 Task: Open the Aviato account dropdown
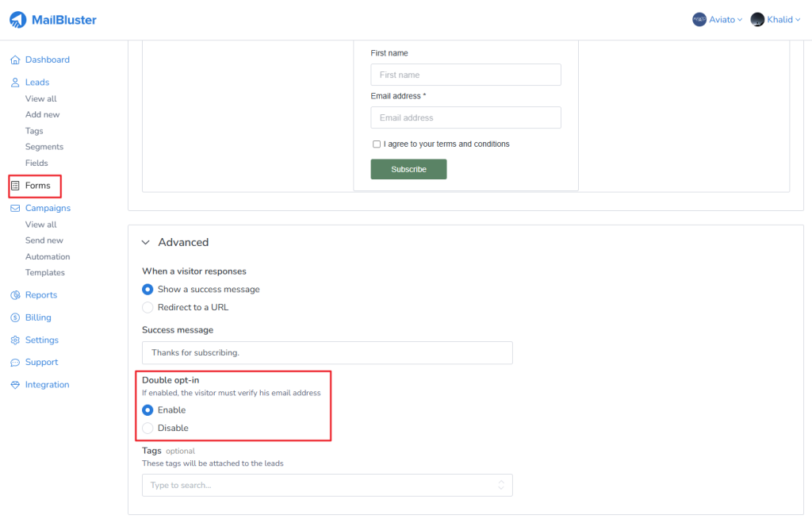[717, 19]
